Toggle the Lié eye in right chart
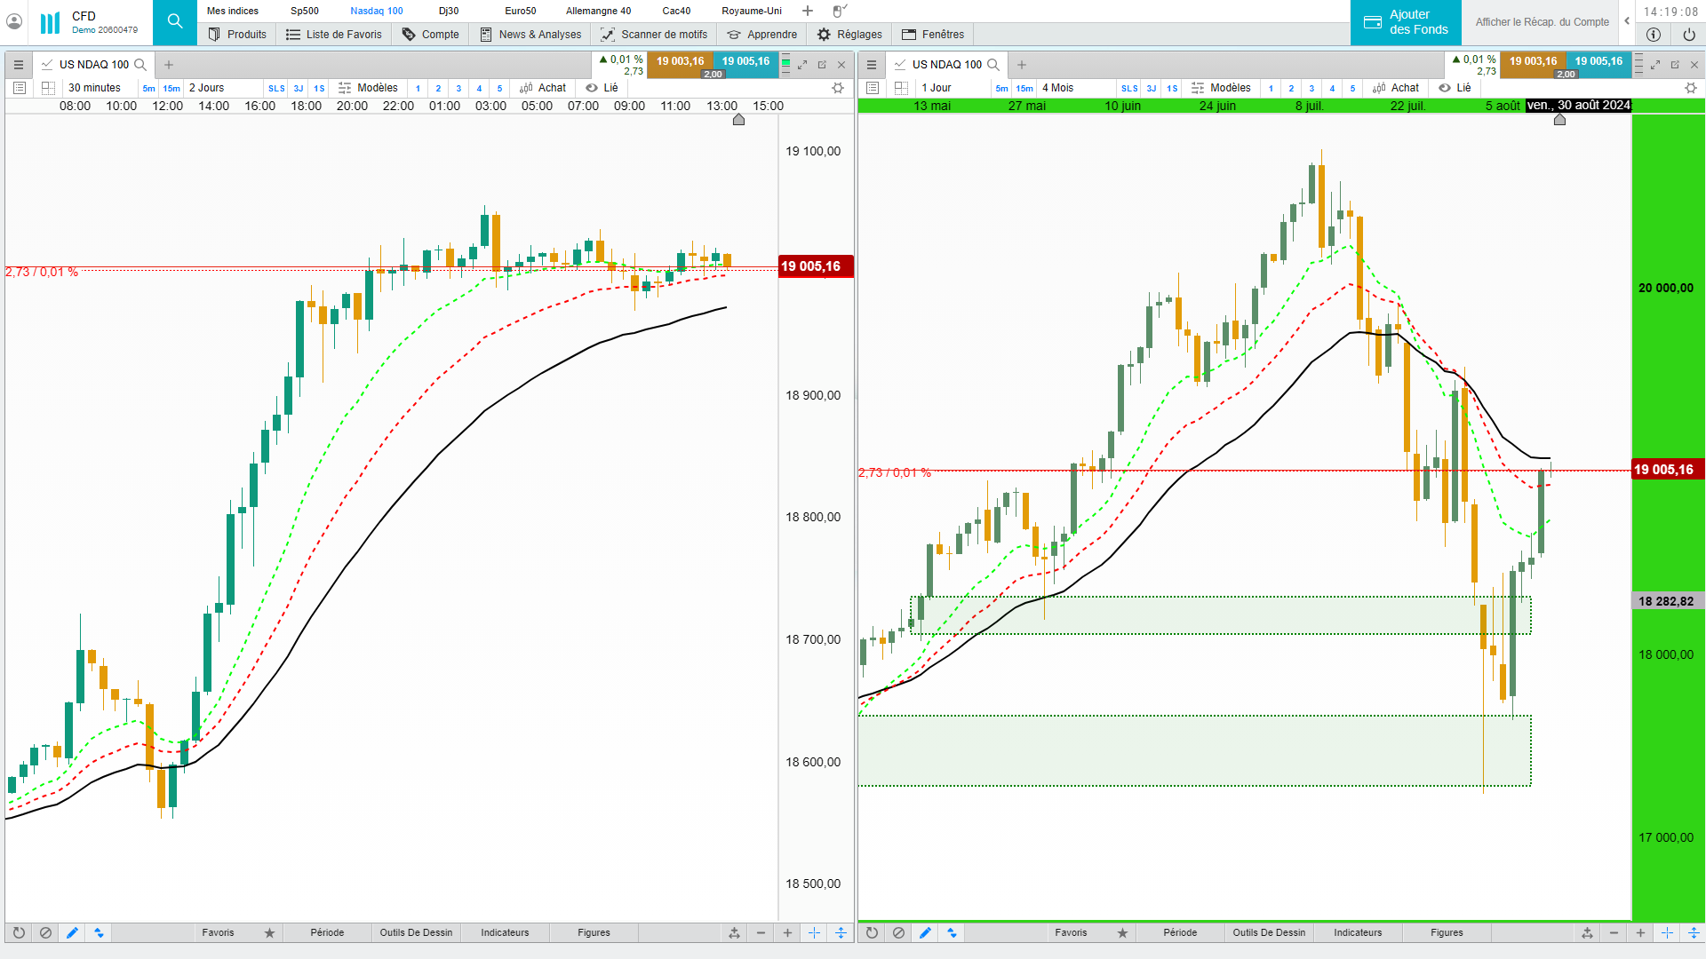This screenshot has height=959, width=1706. 1445,88
